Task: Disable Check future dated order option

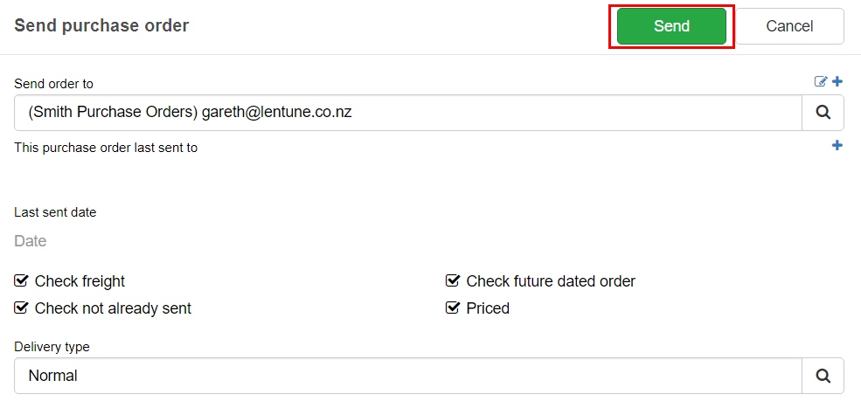Action: (x=453, y=281)
